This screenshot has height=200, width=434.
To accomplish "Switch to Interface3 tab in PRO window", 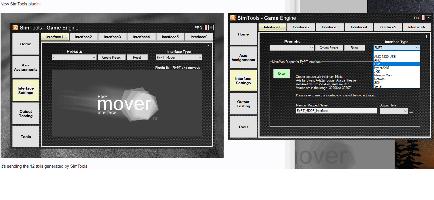I will [x=112, y=37].
